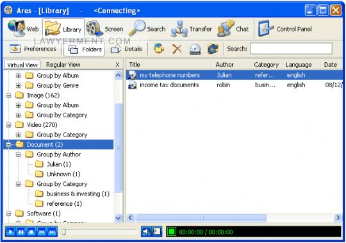The height and width of the screenshot is (243, 346).
Task: Click file icon beside my telephone numbers
Action: coord(133,75)
